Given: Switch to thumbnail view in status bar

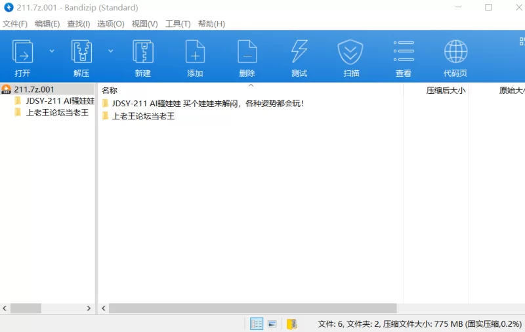Looking at the screenshot, I should coord(272,323).
